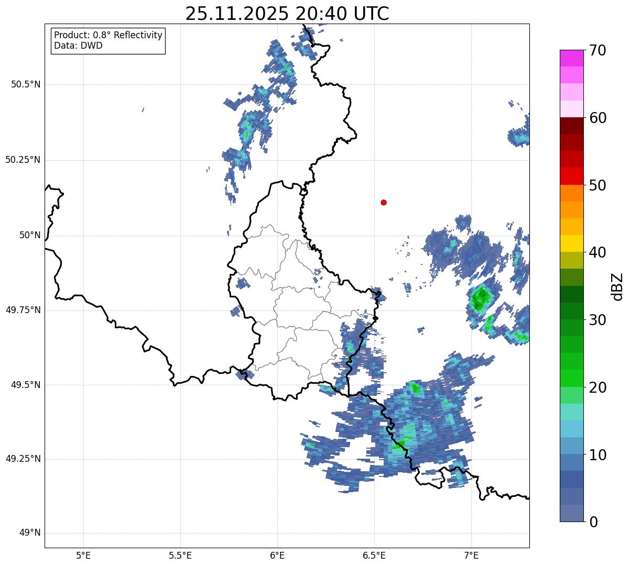630x566 pixels.
Task: Click the title text 25.11.2025 20:40 UTC
Action: (x=287, y=14)
